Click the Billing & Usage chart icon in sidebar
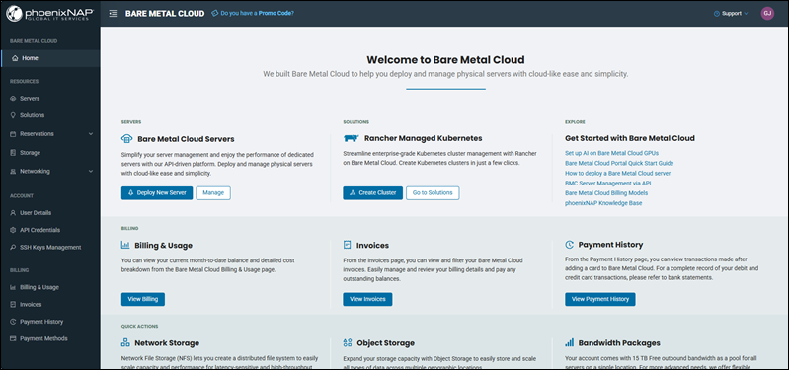The width and height of the screenshot is (789, 370). pos(13,287)
